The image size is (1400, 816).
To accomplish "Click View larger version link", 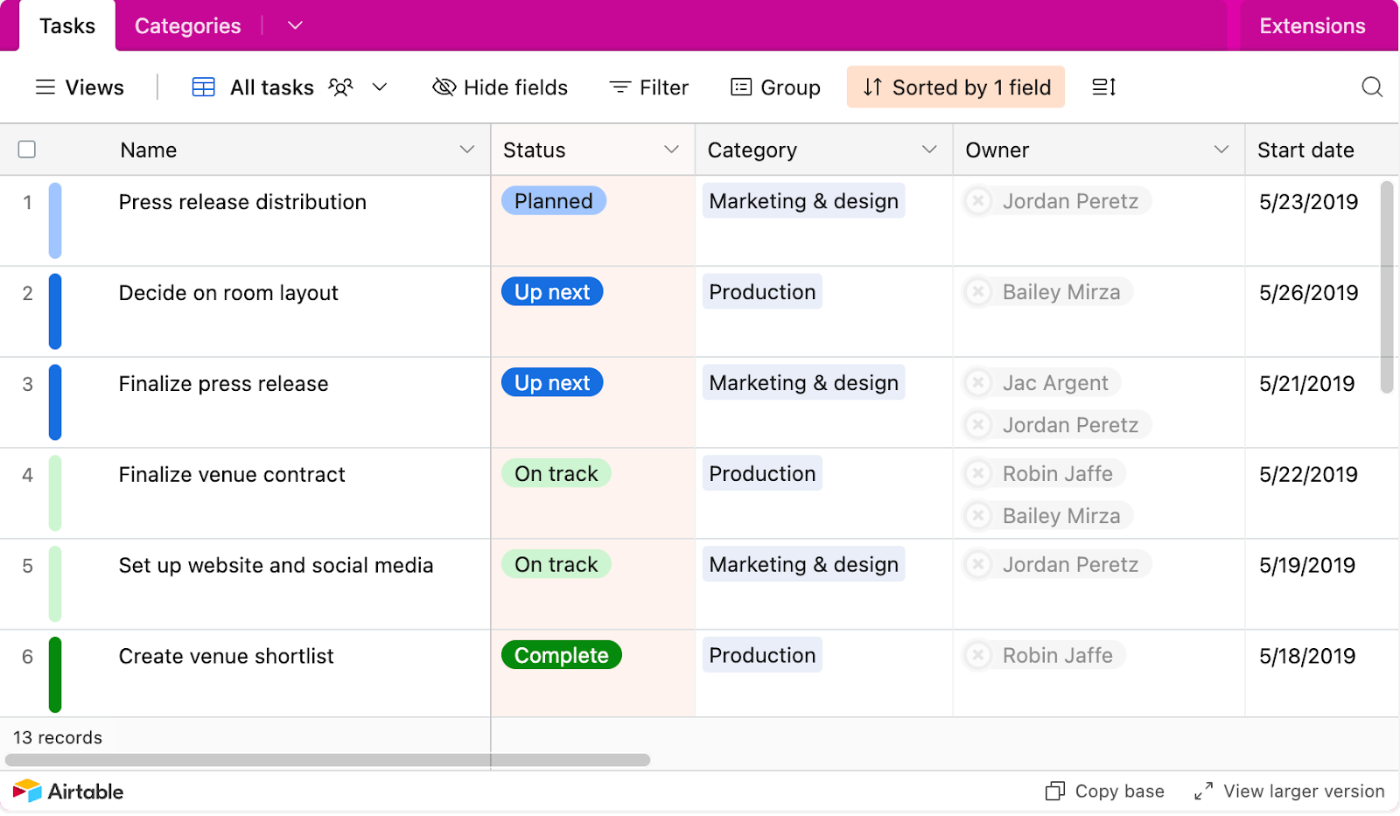I will pos(1290,792).
